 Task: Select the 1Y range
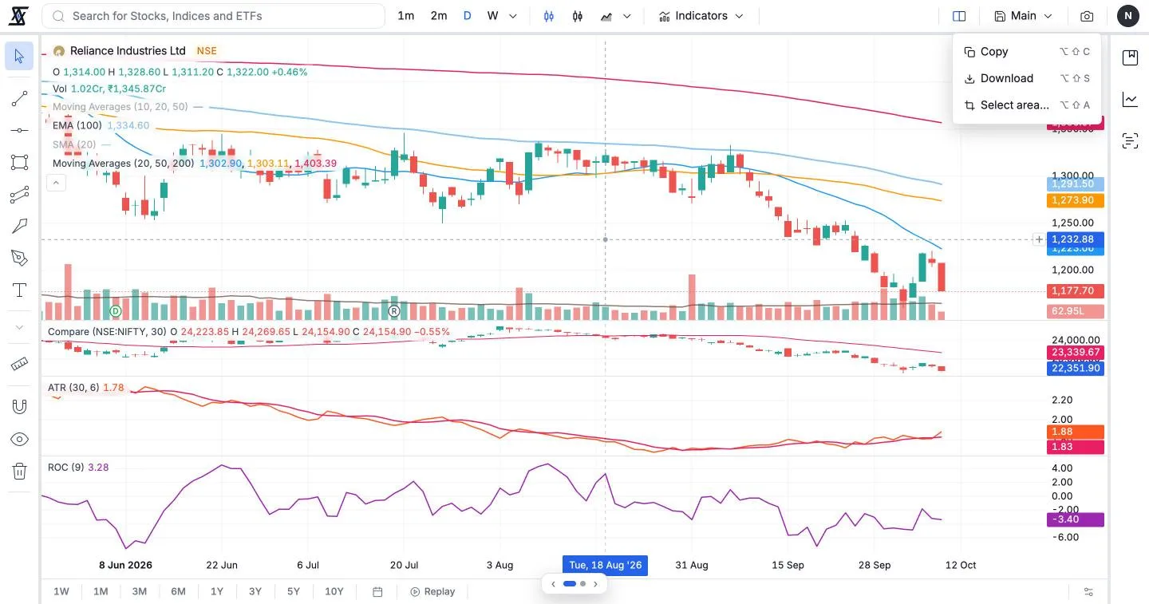tap(217, 591)
